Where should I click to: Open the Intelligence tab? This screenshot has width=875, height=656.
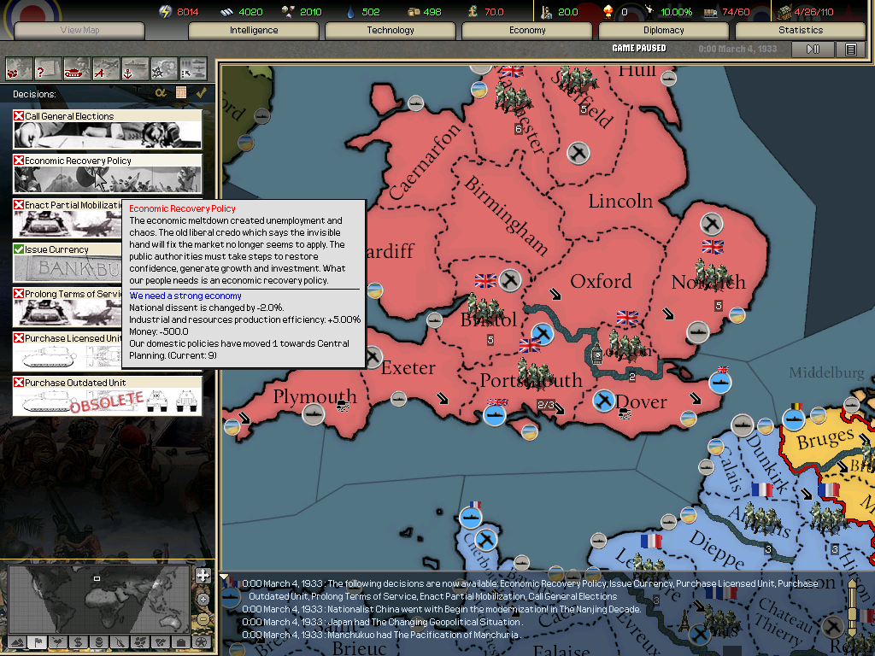pos(254,30)
